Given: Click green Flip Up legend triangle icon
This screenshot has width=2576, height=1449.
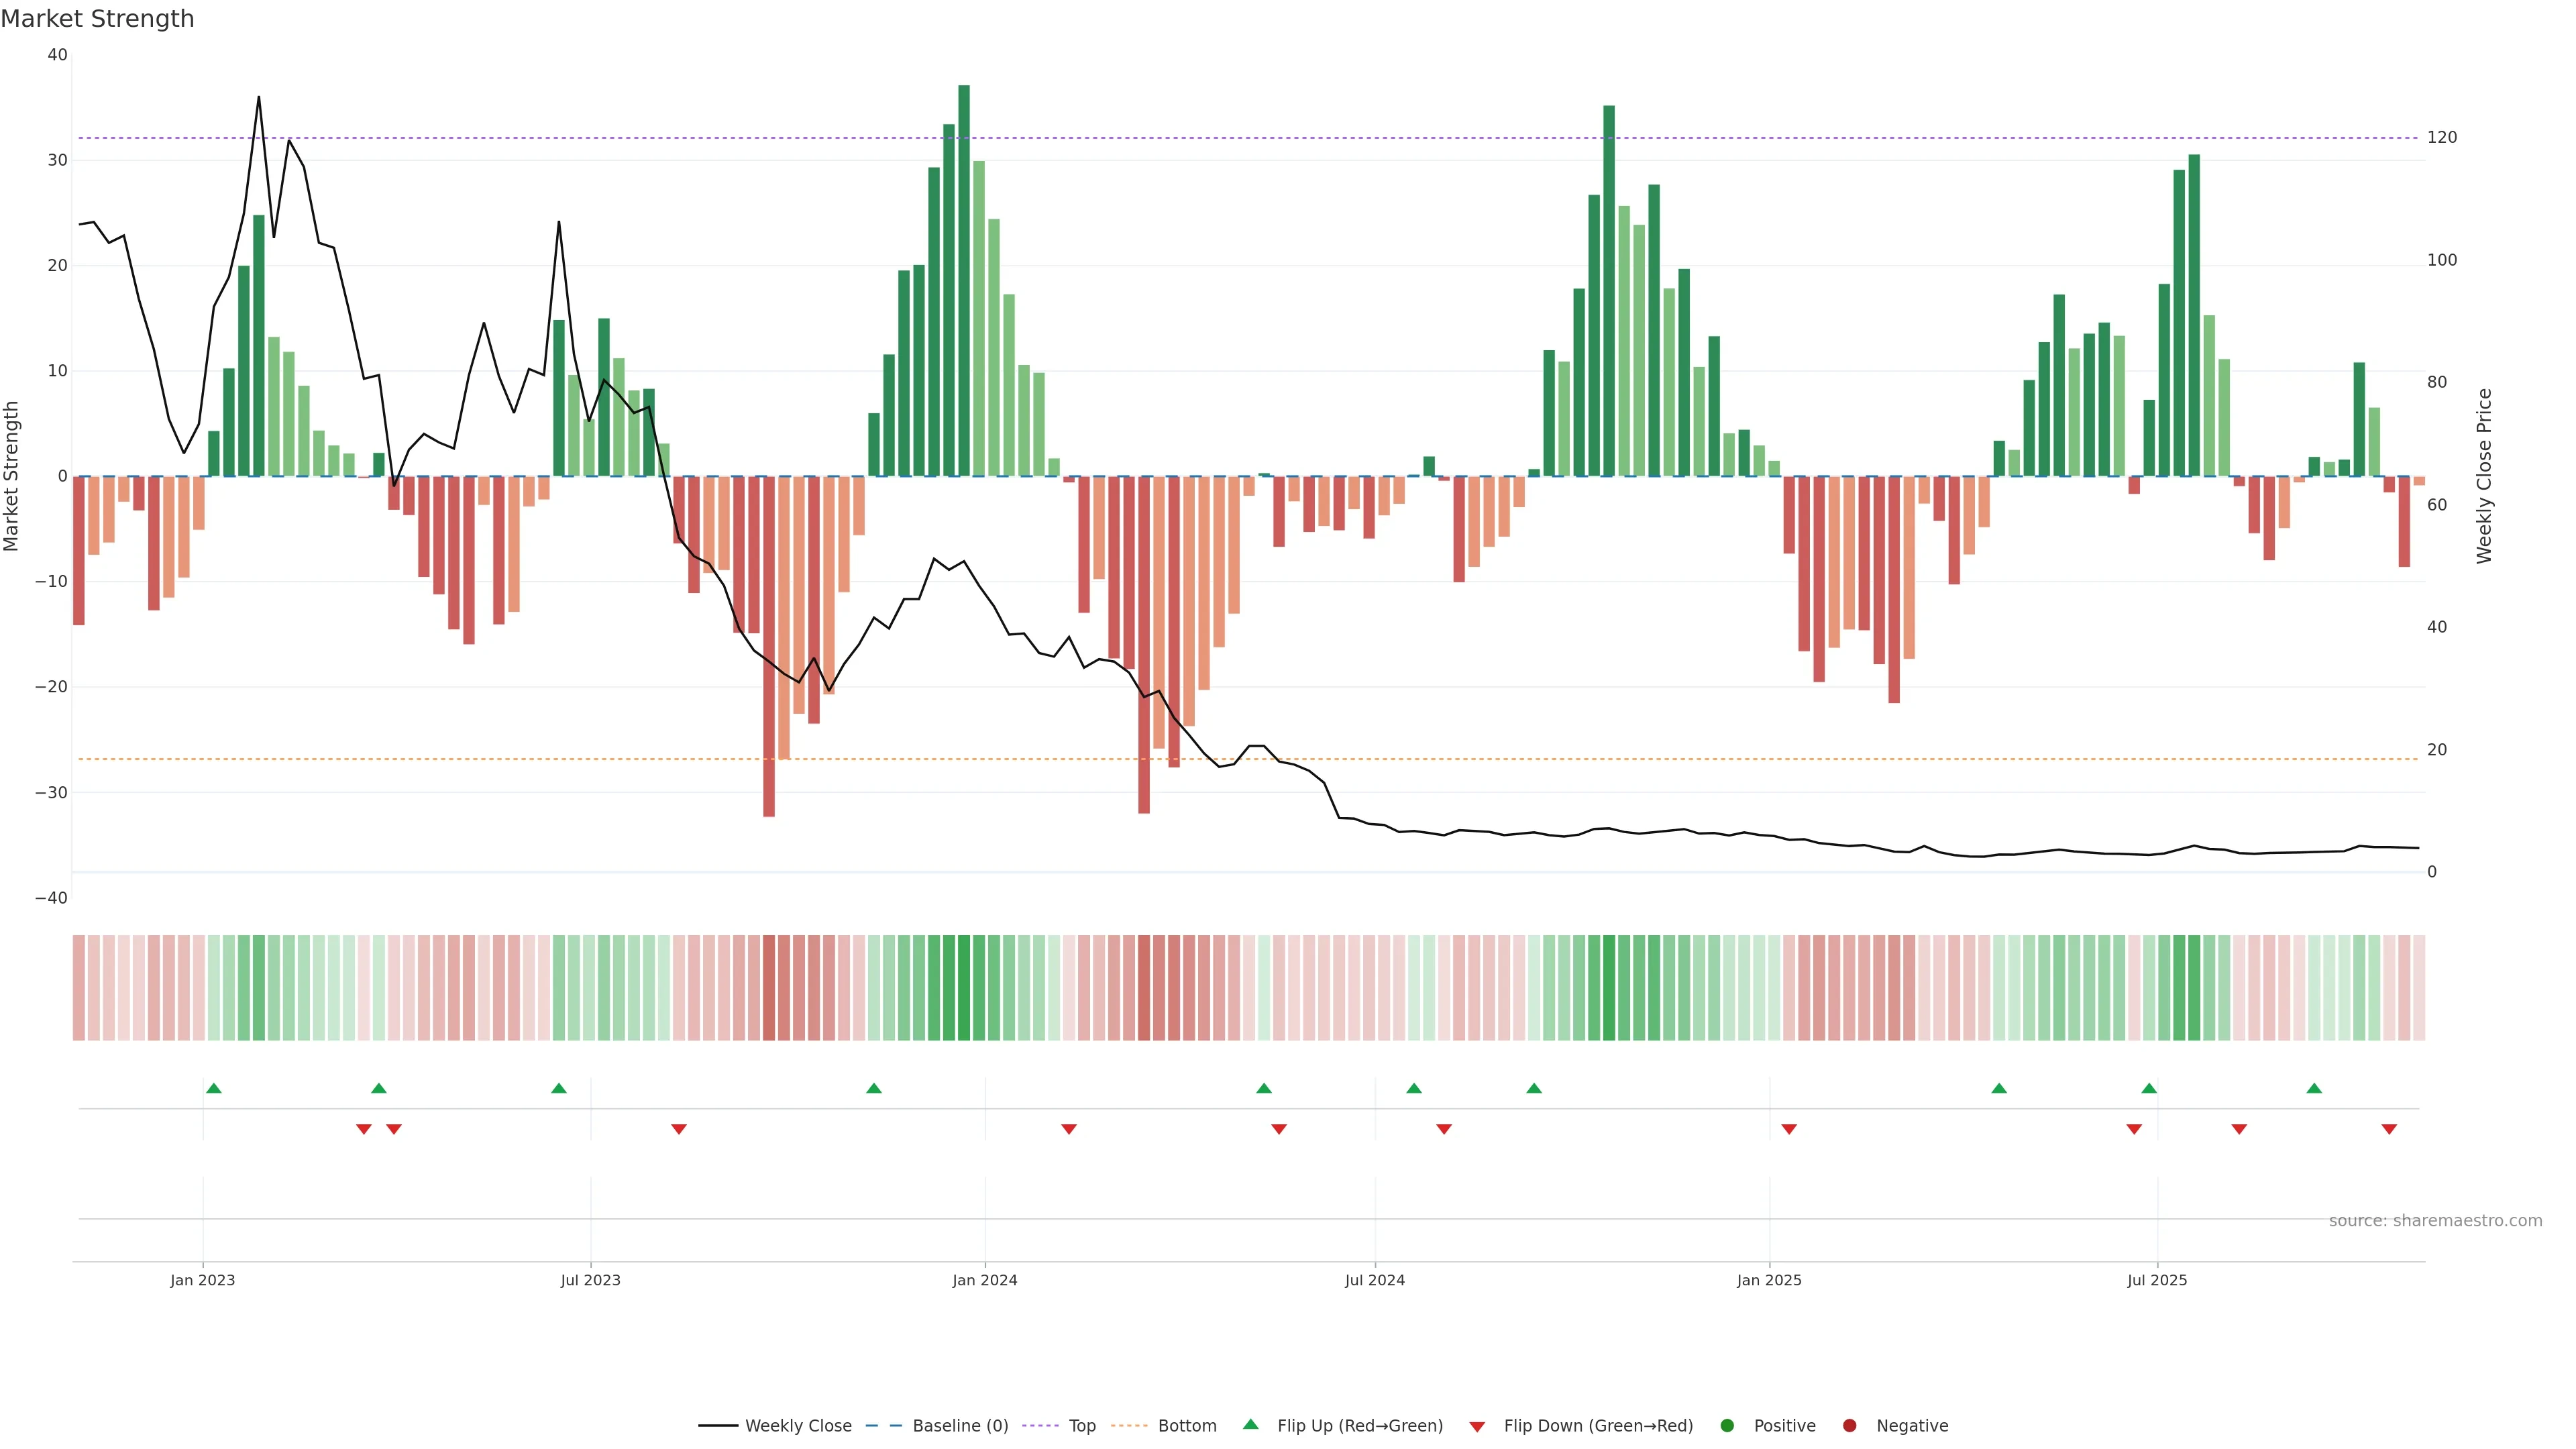Looking at the screenshot, I should tap(1250, 1424).
